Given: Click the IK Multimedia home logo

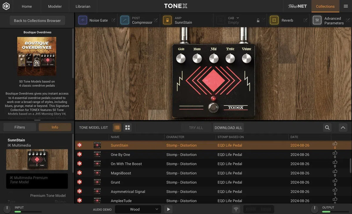Looking at the screenshot, I should pos(6,6).
